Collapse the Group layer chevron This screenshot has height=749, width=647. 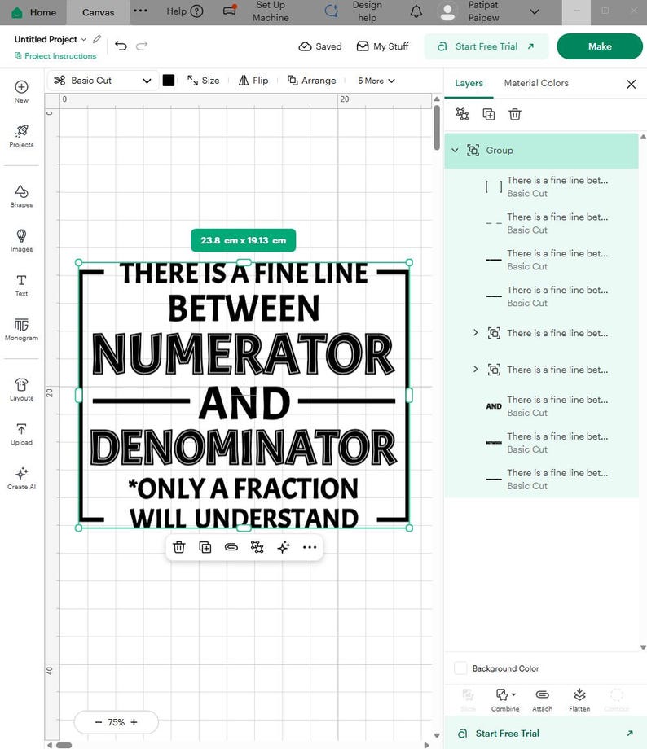[455, 150]
